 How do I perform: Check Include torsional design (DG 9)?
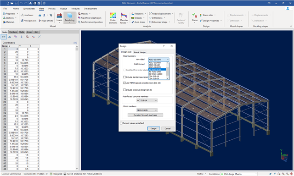click(x=124, y=90)
